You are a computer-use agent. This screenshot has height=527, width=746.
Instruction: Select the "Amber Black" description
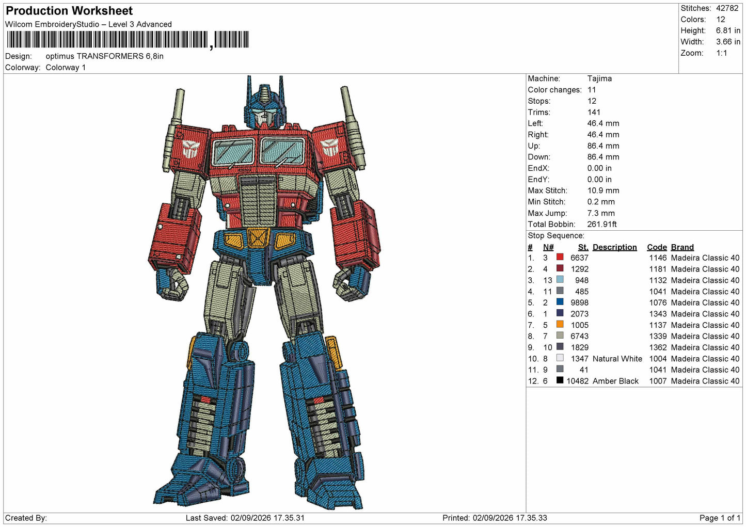[x=615, y=381]
